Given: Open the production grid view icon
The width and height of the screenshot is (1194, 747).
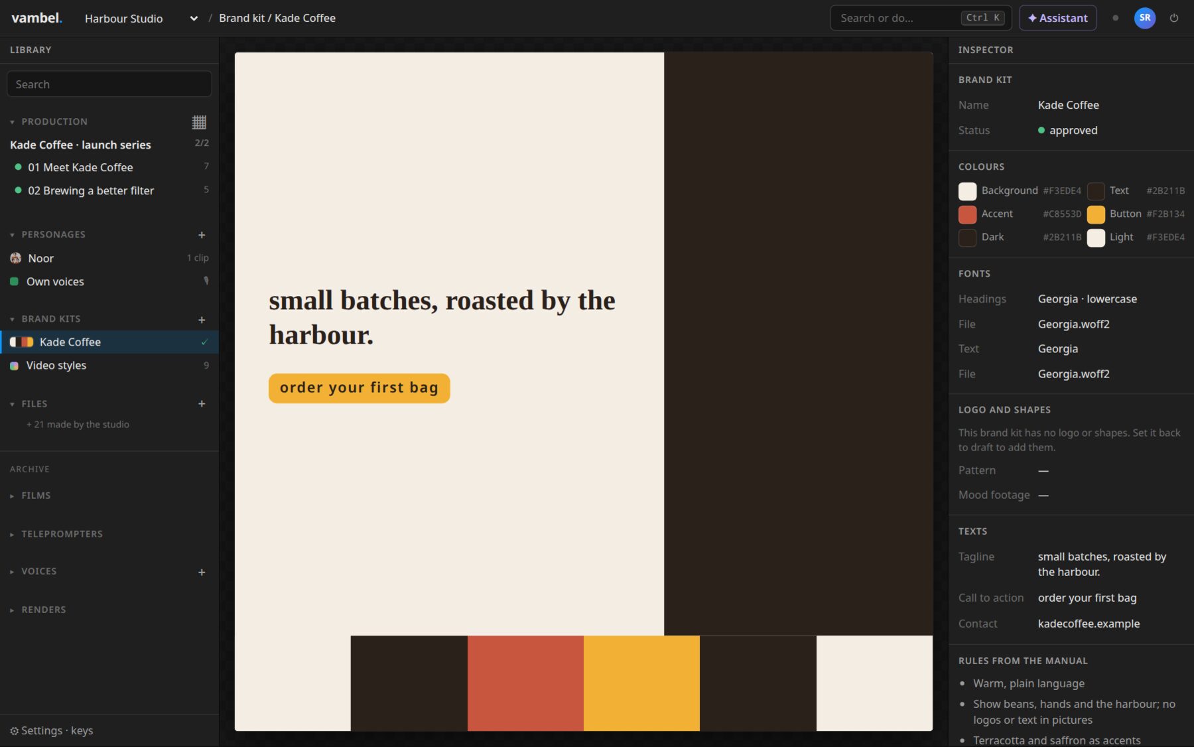Looking at the screenshot, I should point(199,122).
